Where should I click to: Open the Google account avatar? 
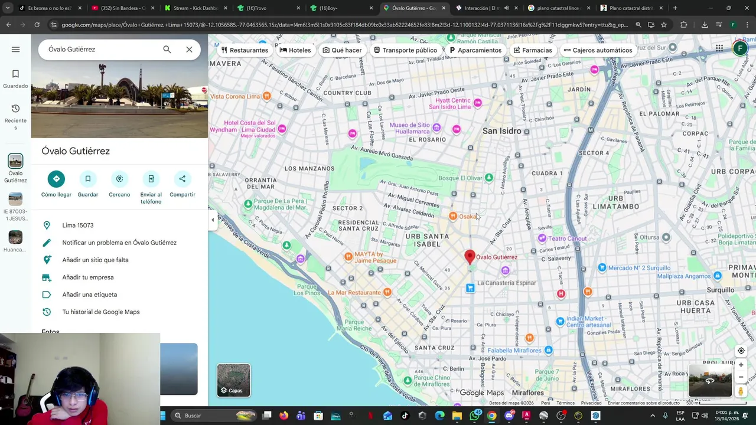pyautogui.click(x=740, y=48)
